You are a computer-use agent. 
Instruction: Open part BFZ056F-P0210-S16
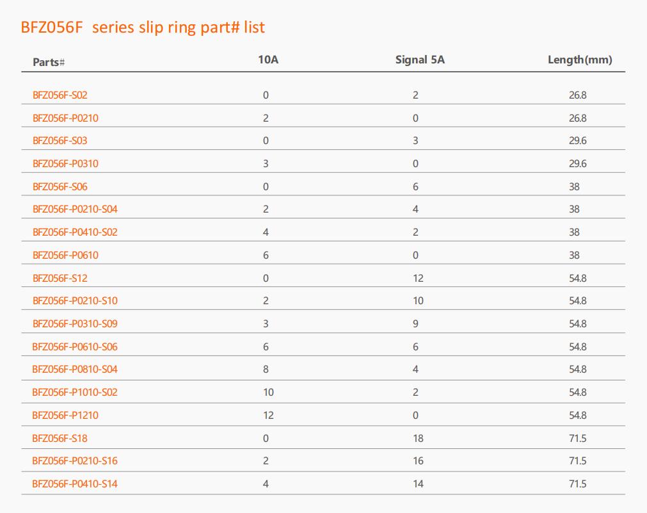coord(75,461)
